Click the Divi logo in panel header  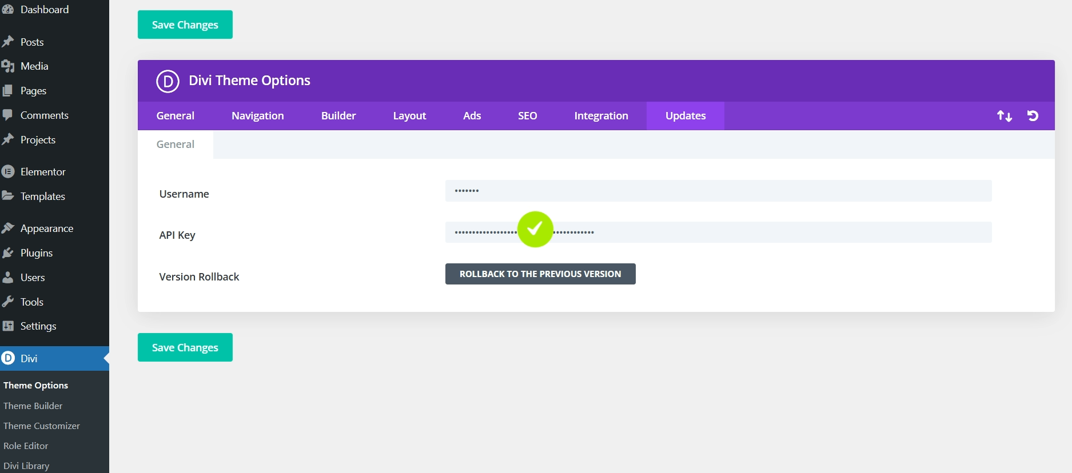pyautogui.click(x=168, y=81)
